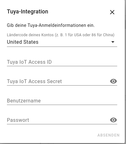Click the underline below the Passwort field
126x144 pixels.
(x=62, y=124)
